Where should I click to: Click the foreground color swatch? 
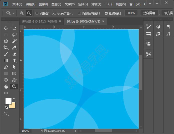point(8,101)
